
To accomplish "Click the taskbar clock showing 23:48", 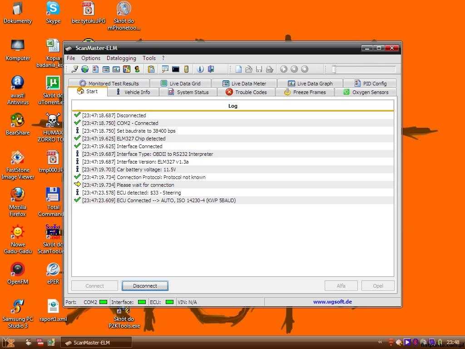I will click(453, 342).
